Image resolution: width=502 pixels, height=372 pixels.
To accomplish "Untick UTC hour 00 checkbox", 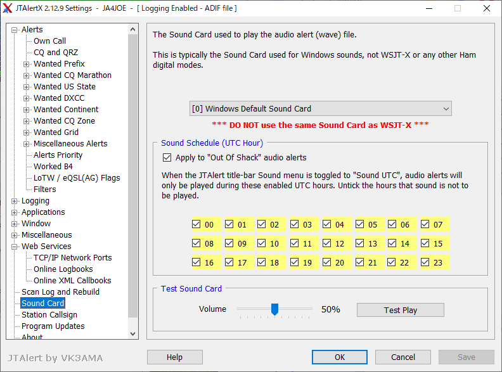I will click(196, 224).
